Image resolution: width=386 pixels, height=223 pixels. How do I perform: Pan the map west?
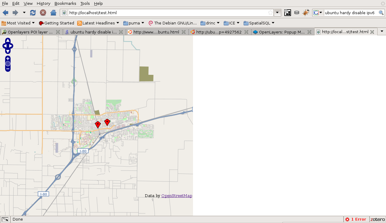[5, 46]
